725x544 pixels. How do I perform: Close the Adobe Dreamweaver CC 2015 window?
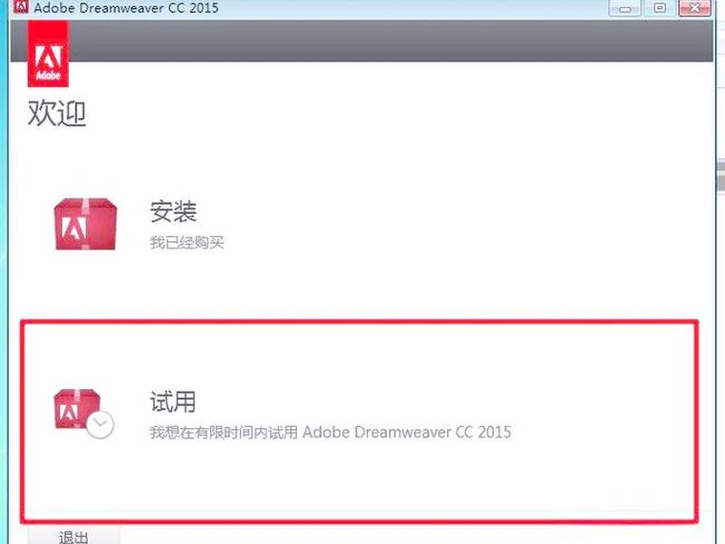694,8
